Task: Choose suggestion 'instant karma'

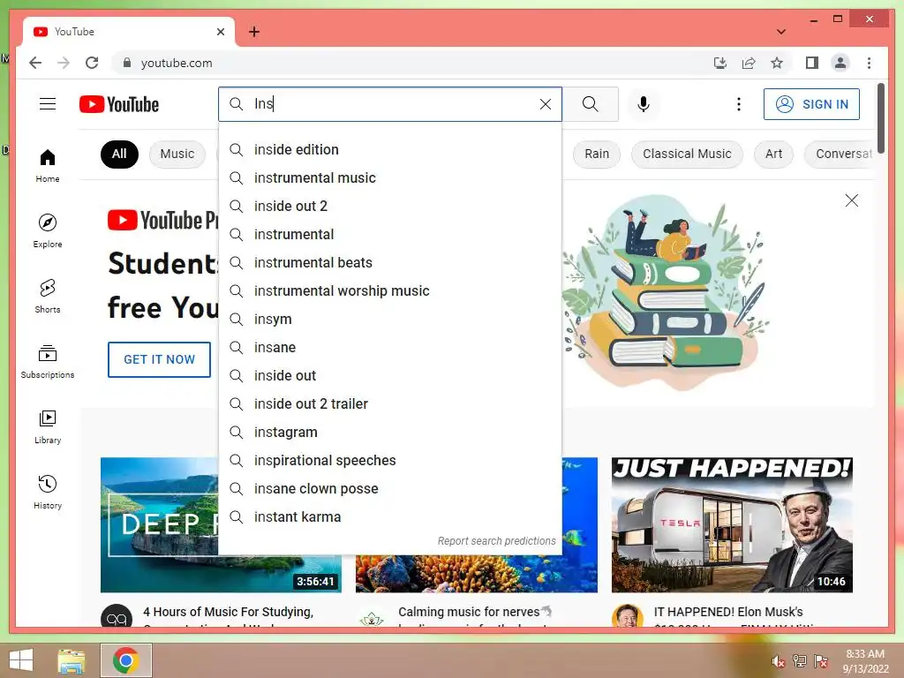Action: click(x=389, y=517)
